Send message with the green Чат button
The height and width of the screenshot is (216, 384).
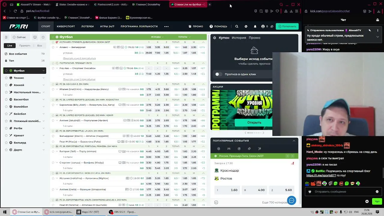tap(377, 202)
